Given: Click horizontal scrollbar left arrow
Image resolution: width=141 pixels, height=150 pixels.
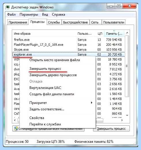Looking at the screenshot, I should click(x=15, y=120).
